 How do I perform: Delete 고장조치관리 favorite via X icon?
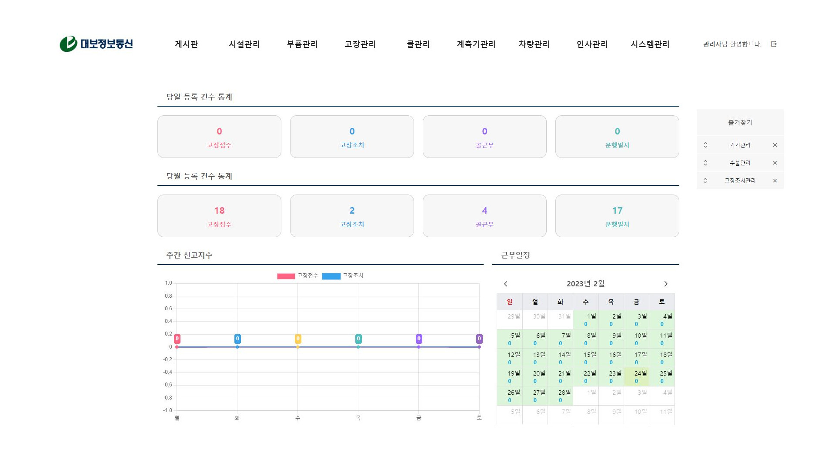point(775,181)
